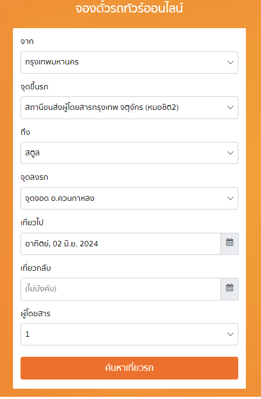Open calendar icon for เที่ยวไป date
Screen dimensions: 261x399
tap(230, 244)
